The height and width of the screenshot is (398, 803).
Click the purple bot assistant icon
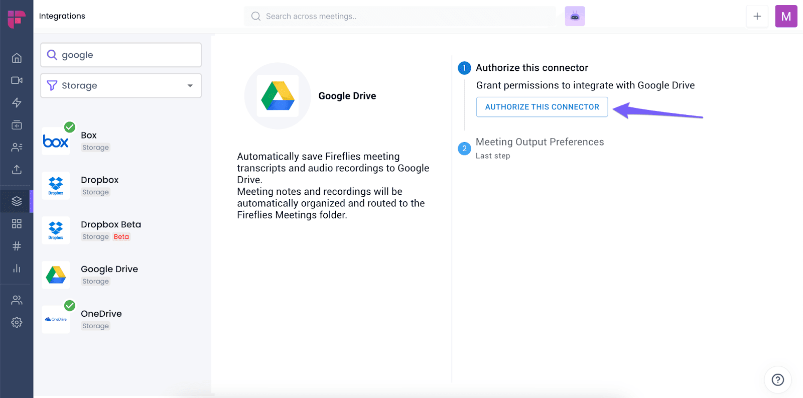pyautogui.click(x=575, y=16)
